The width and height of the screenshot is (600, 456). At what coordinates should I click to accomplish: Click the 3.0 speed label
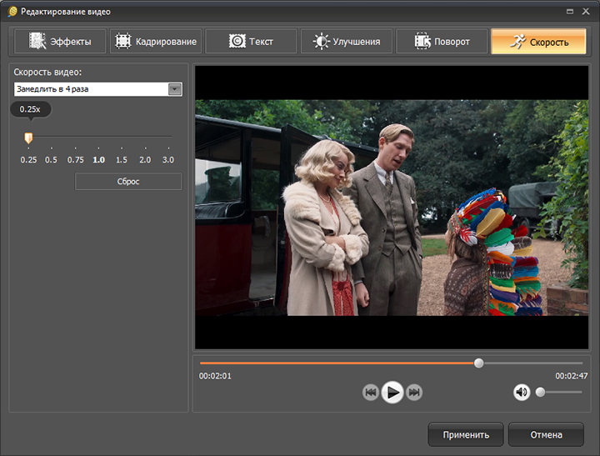coord(168,160)
